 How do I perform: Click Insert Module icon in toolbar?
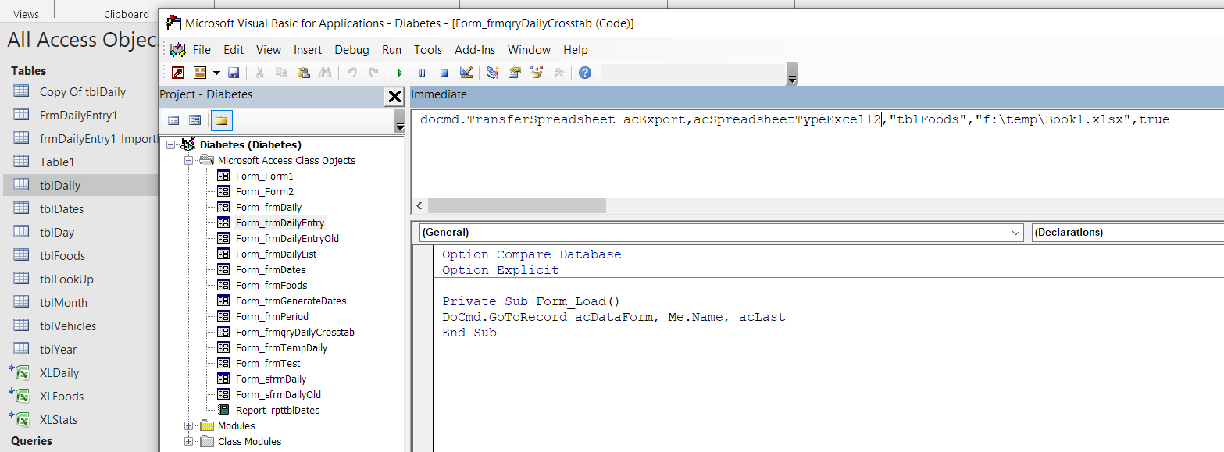[200, 73]
